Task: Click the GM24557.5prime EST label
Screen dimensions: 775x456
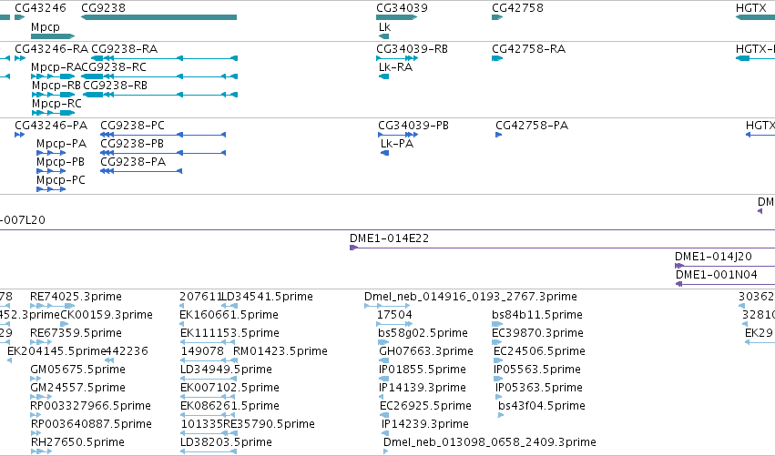Action: pos(77,389)
